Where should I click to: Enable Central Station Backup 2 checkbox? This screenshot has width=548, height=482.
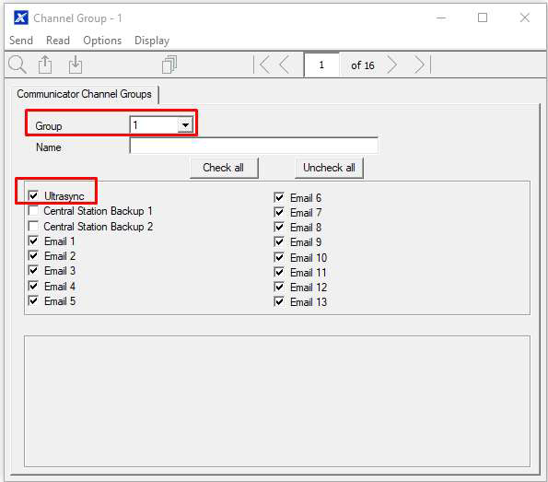(x=33, y=226)
